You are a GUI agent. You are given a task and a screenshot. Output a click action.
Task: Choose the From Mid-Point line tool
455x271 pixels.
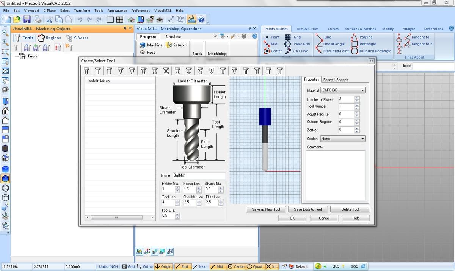[x=332, y=51]
